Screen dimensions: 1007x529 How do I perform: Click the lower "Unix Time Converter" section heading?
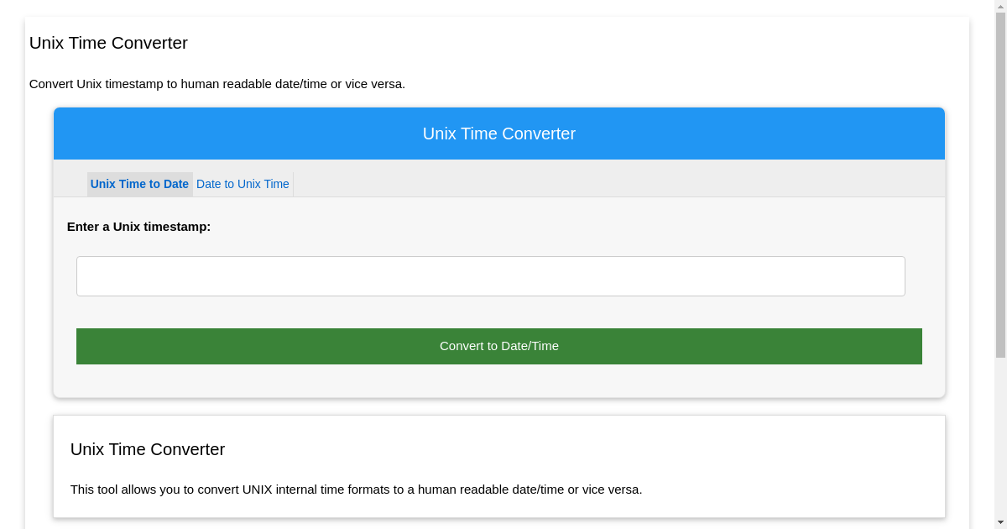(x=148, y=449)
